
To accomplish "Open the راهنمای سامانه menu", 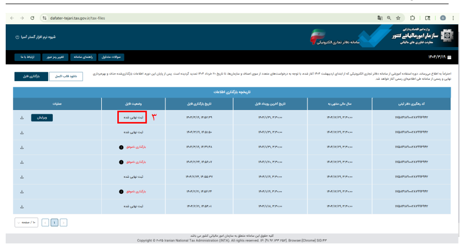I will coord(83,57).
